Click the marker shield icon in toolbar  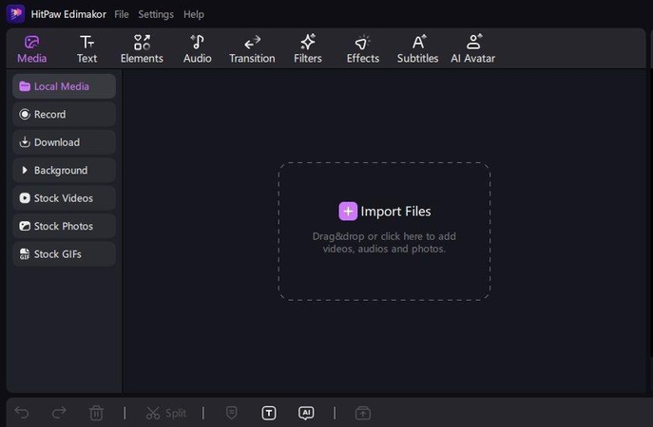(x=232, y=413)
